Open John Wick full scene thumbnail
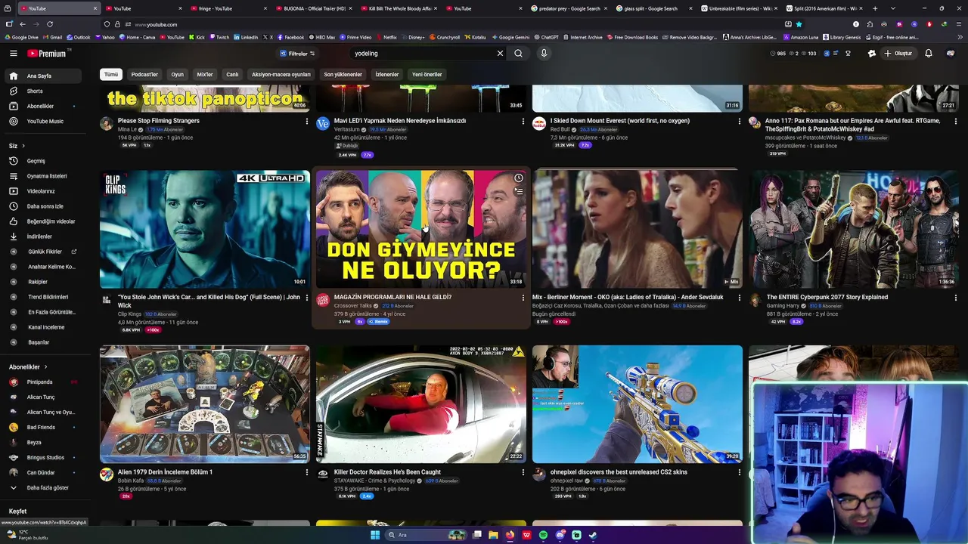The width and height of the screenshot is (968, 544). (x=205, y=229)
